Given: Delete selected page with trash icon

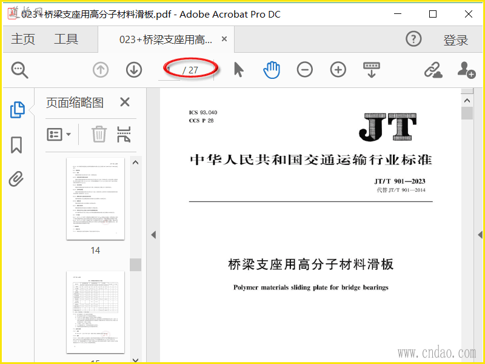Looking at the screenshot, I should [x=99, y=134].
